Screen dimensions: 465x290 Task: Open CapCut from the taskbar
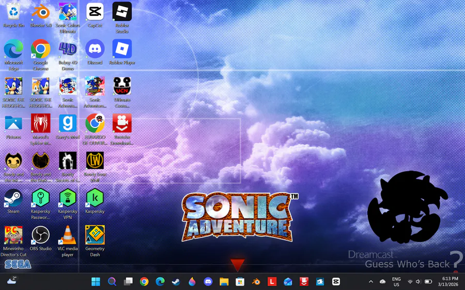click(x=336, y=281)
